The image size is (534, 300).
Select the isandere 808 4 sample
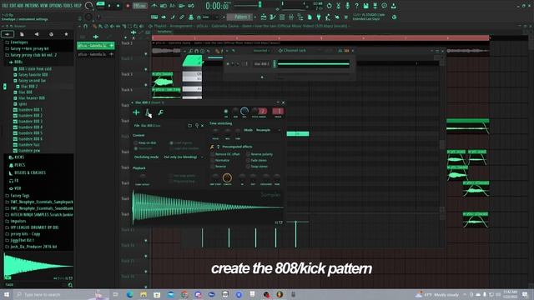pyautogui.click(x=30, y=127)
